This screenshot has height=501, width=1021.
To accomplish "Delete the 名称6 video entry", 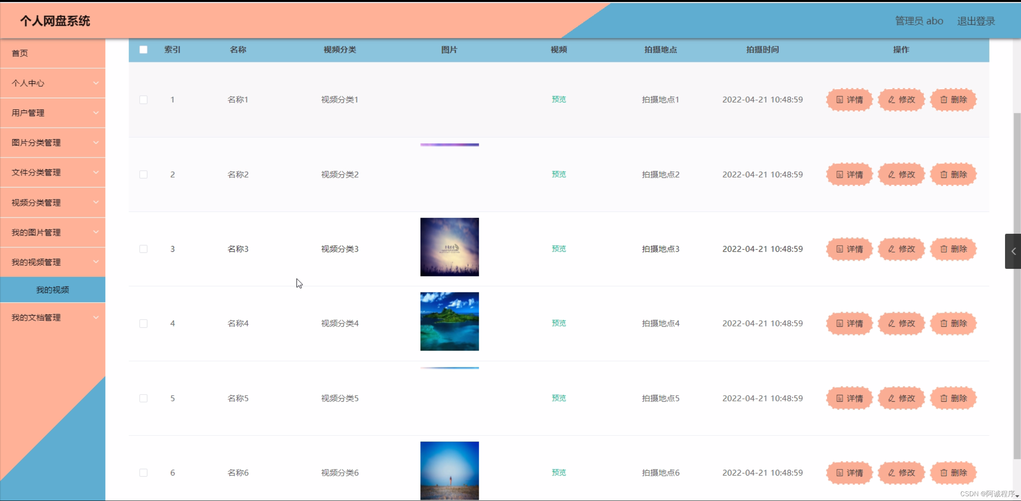I will click(953, 473).
